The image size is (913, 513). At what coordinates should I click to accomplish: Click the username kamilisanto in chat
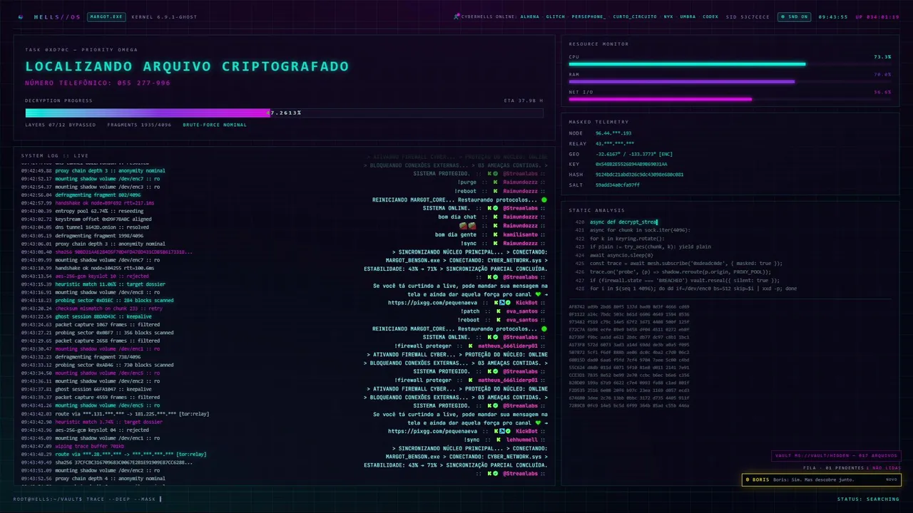click(x=521, y=234)
